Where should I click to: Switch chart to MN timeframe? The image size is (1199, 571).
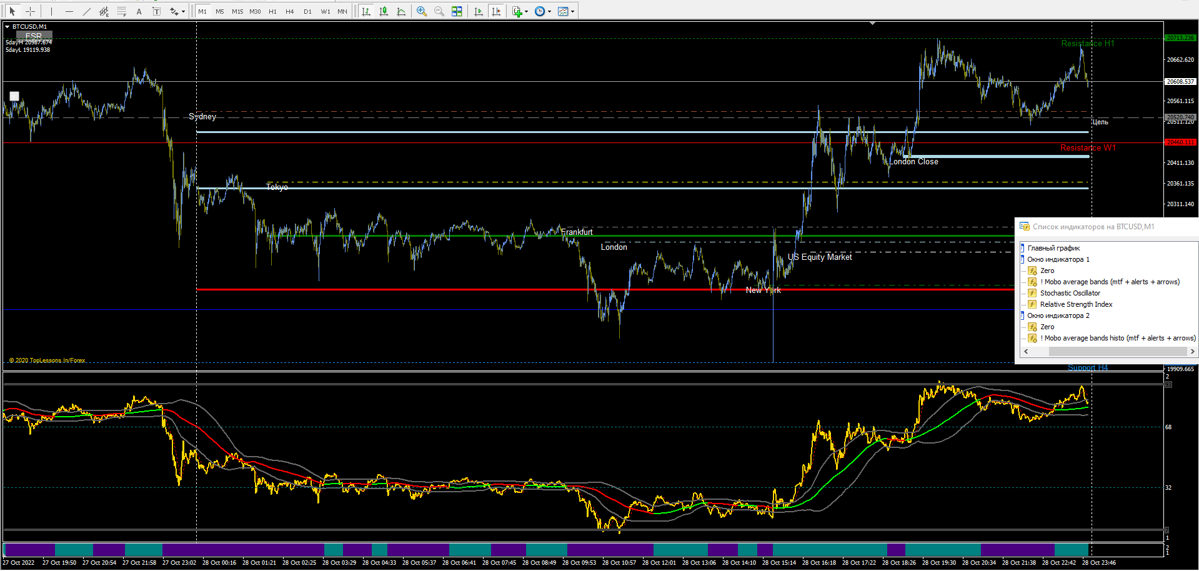click(x=342, y=11)
